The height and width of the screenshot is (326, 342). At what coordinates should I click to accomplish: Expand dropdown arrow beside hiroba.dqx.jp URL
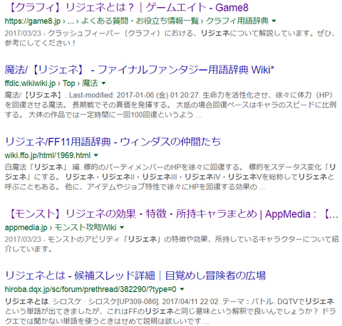click(x=182, y=289)
